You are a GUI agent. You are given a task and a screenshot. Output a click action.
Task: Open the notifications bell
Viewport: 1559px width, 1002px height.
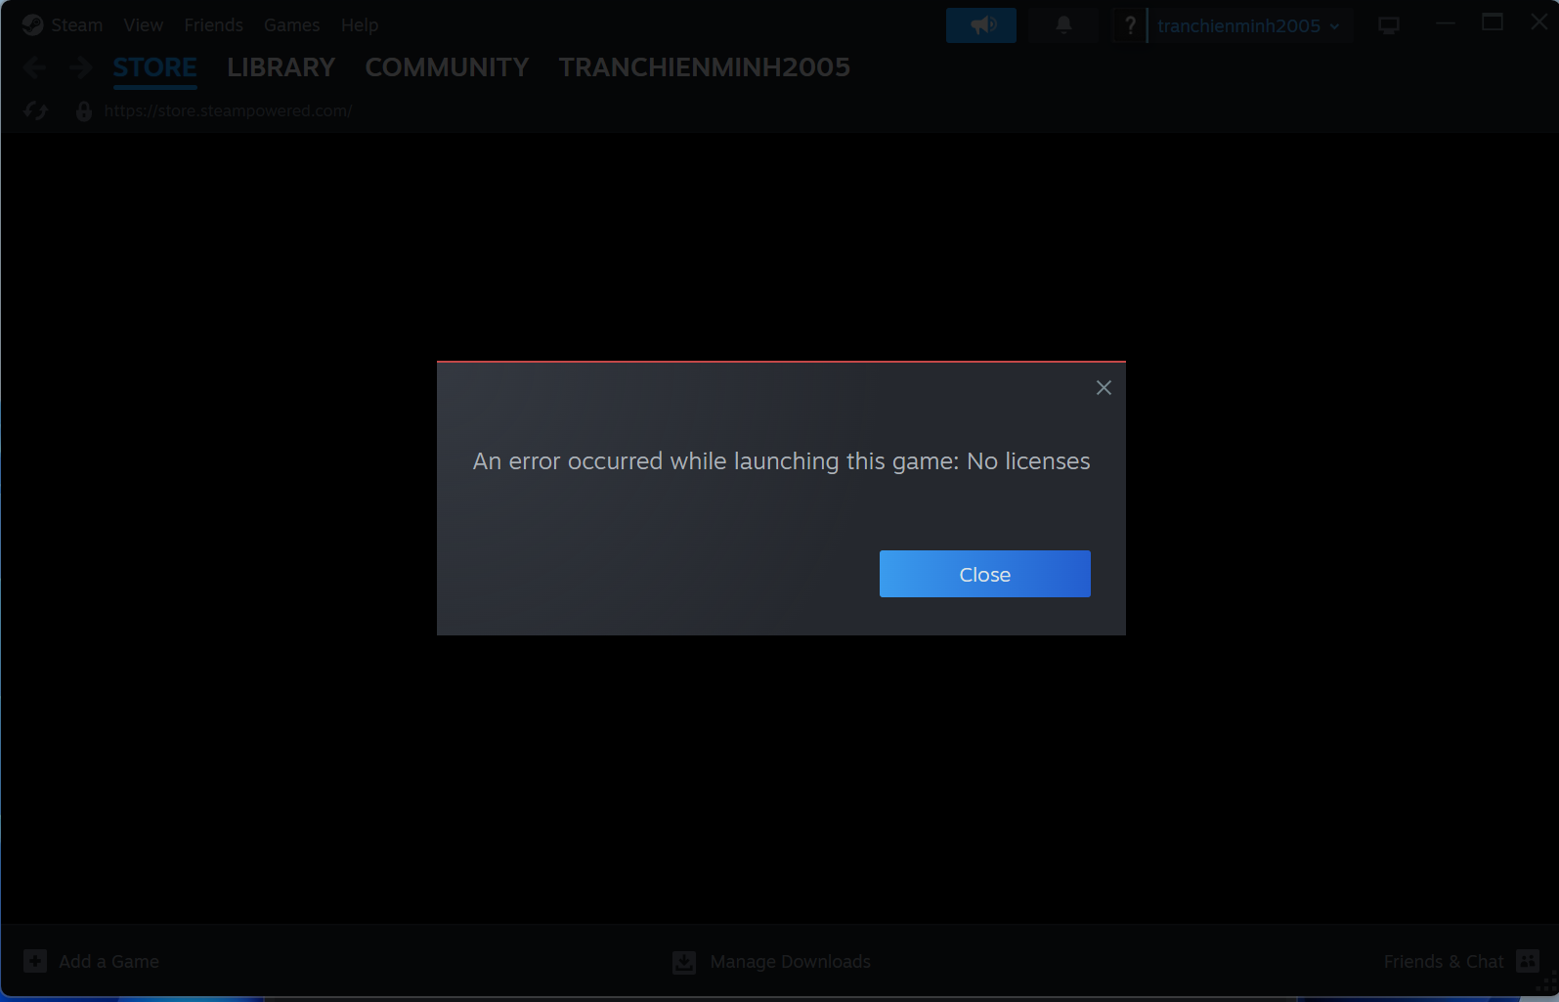click(x=1063, y=25)
